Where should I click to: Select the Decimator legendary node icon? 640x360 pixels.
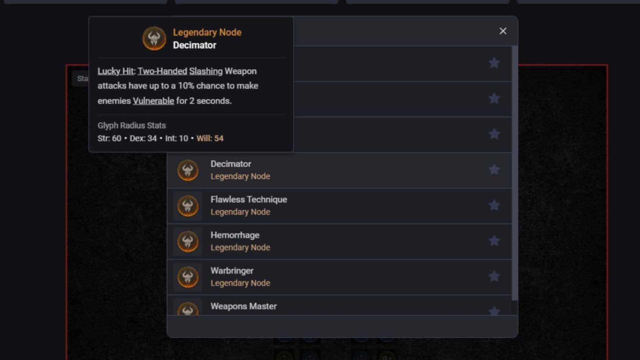[188, 170]
